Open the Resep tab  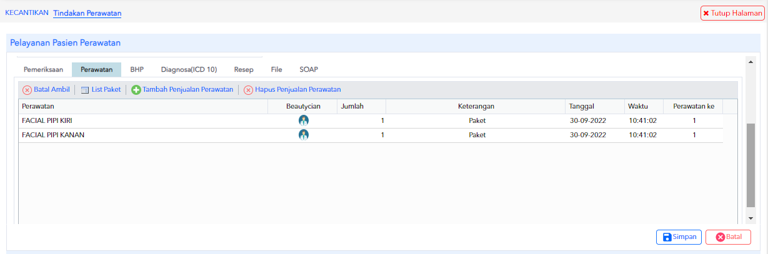[244, 70]
